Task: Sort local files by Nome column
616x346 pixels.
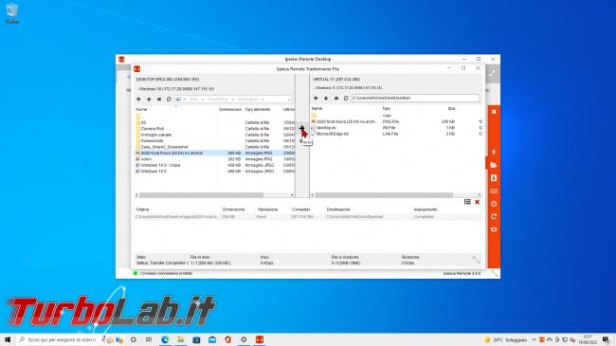Action: pos(141,109)
